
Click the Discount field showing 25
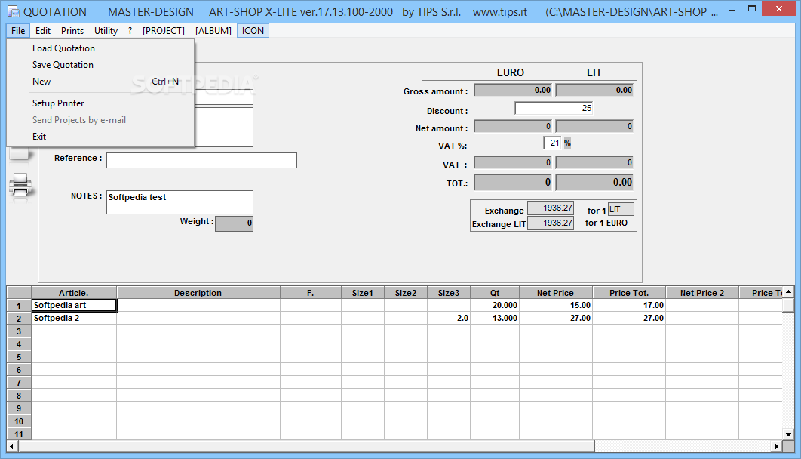point(554,109)
